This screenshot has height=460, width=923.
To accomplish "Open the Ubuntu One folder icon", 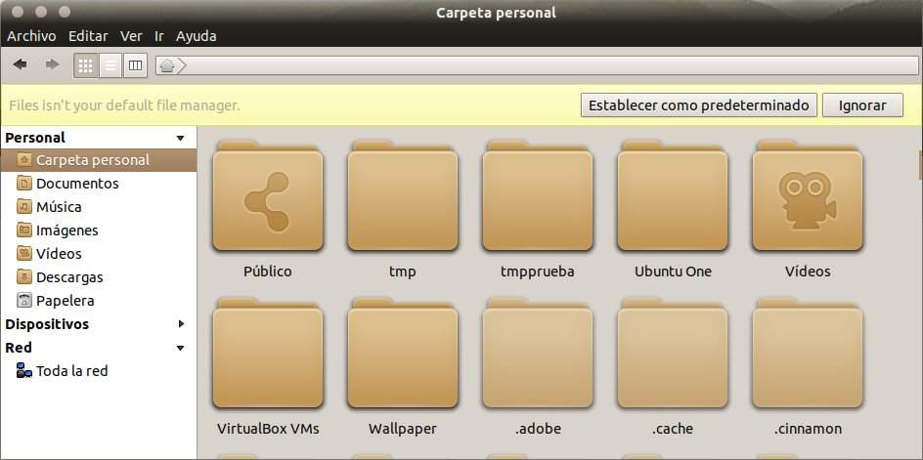I will (673, 196).
